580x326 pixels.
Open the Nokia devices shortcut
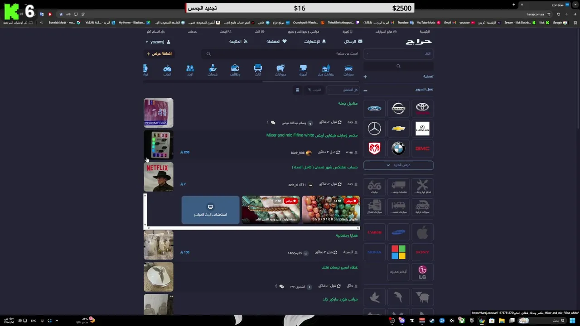pos(374,252)
